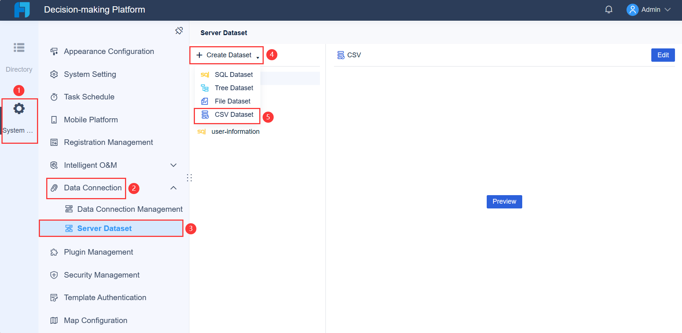Collapse the Data Connection section
Image resolution: width=682 pixels, height=333 pixels.
(x=173, y=188)
